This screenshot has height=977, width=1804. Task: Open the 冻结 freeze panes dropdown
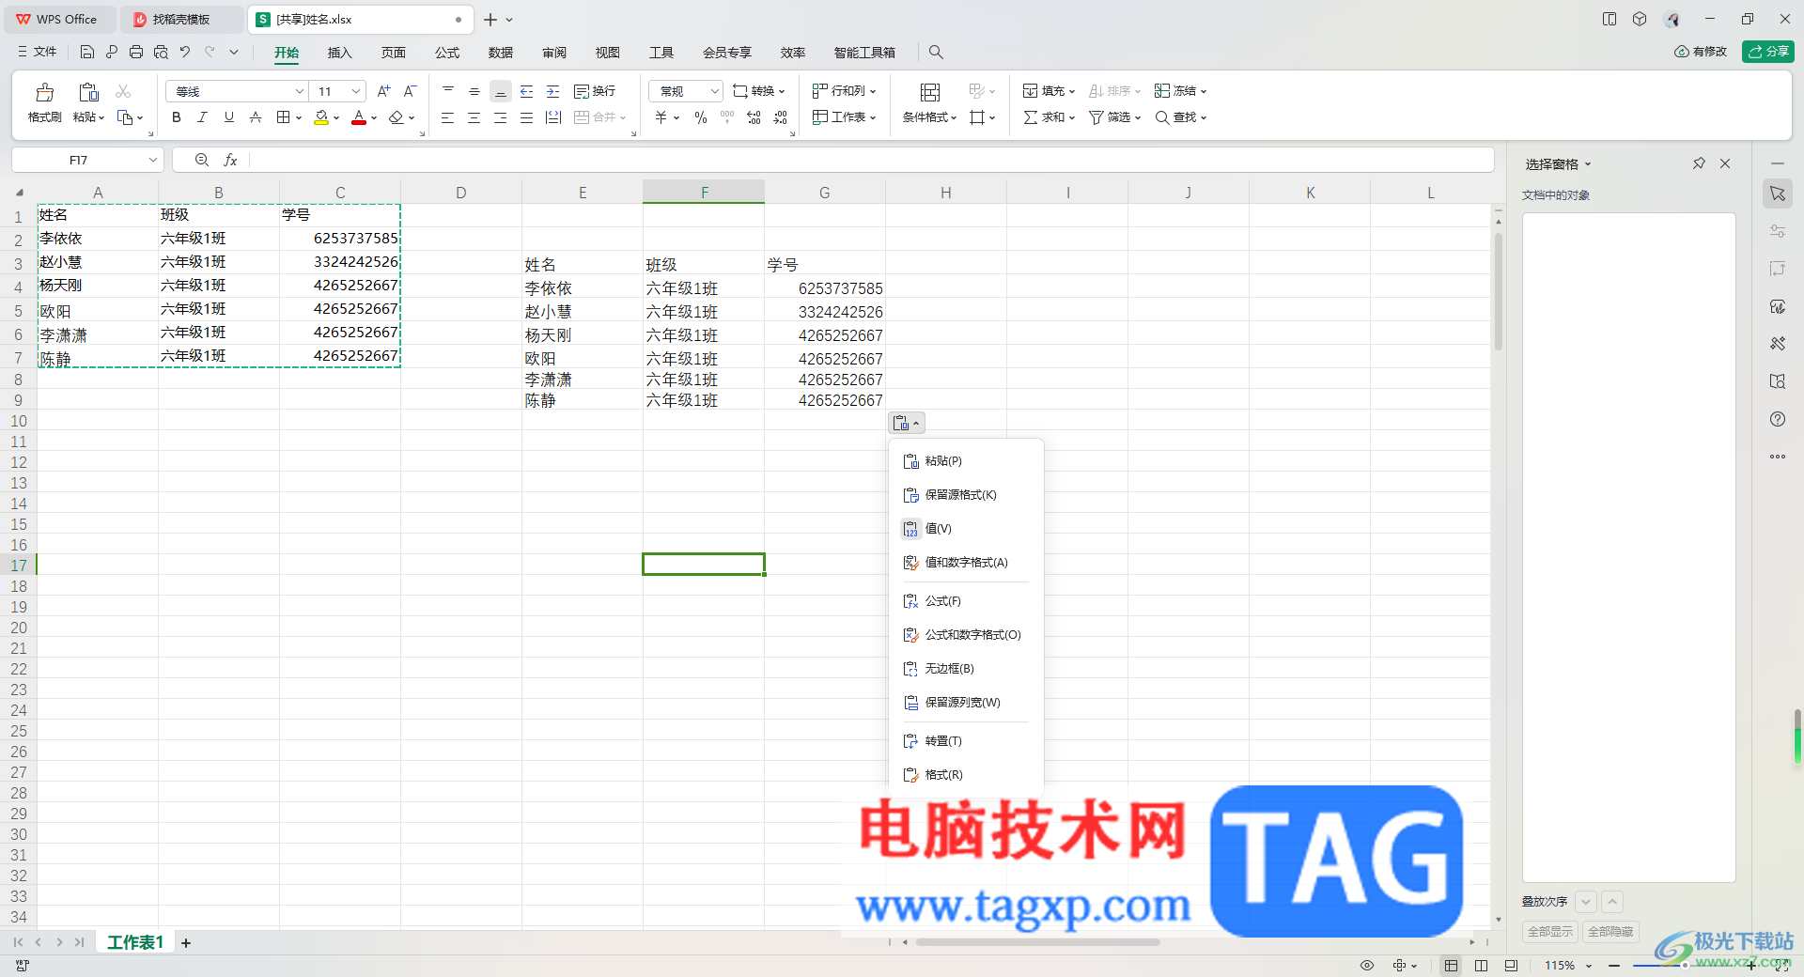point(1180,91)
